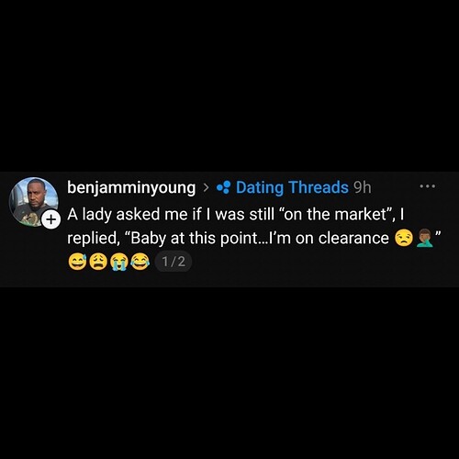
Task: Click the chevron arrow after the username
Action: coord(207,187)
